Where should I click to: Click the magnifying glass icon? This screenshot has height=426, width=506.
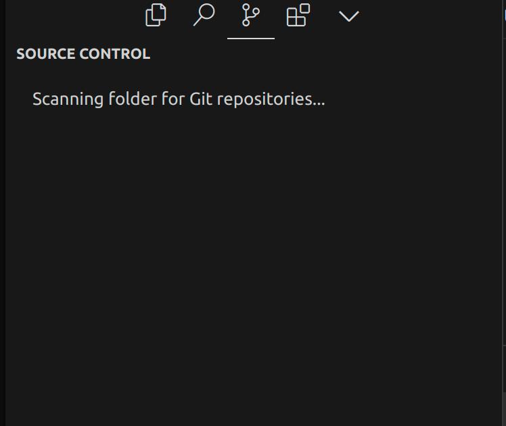point(204,16)
